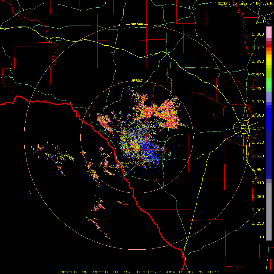Click the 100 NMI range ring label
This screenshot has width=274, height=274.
[137, 24]
